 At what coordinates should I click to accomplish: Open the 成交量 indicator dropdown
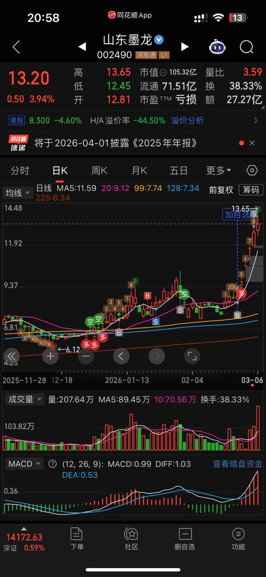pyautogui.click(x=24, y=399)
